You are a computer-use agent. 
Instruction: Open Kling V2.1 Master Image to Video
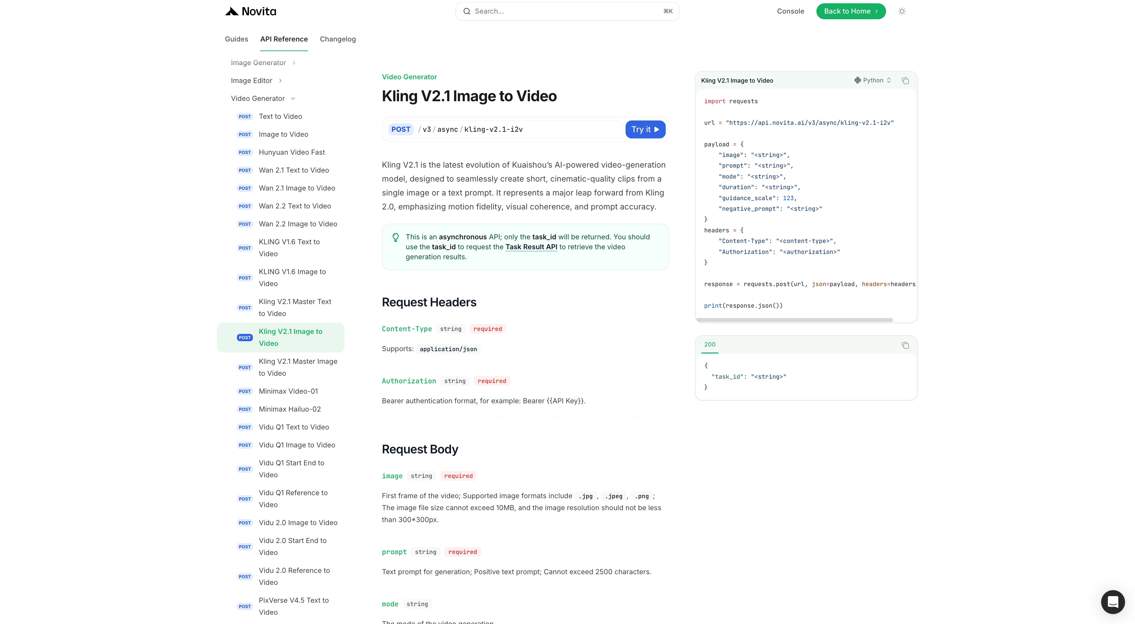click(280, 367)
